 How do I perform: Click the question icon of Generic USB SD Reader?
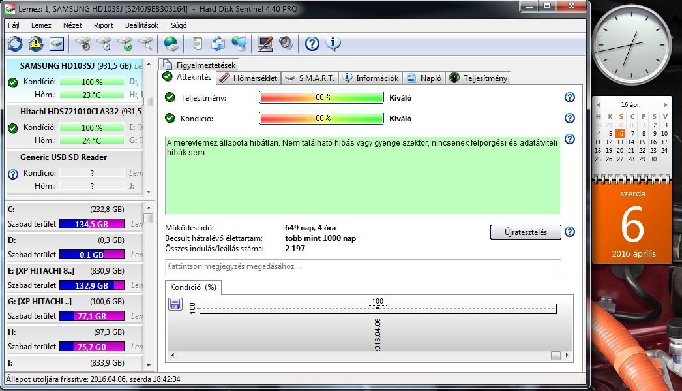pos(13,174)
